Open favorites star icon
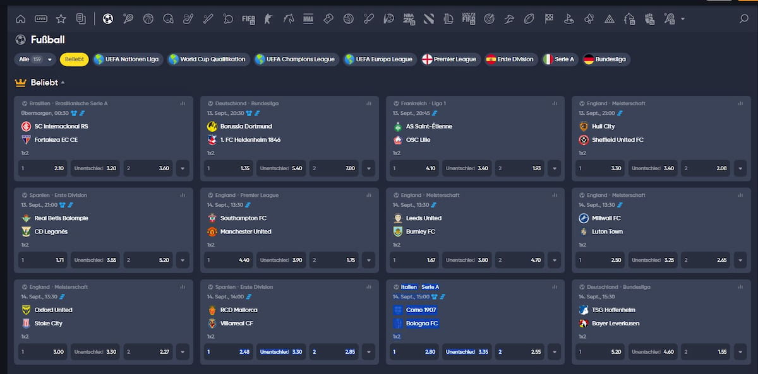This screenshot has height=374, width=758. (61, 19)
